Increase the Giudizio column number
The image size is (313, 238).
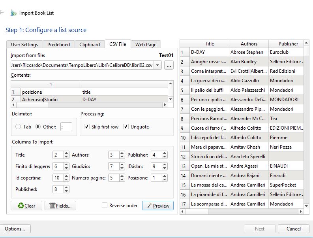point(122,164)
